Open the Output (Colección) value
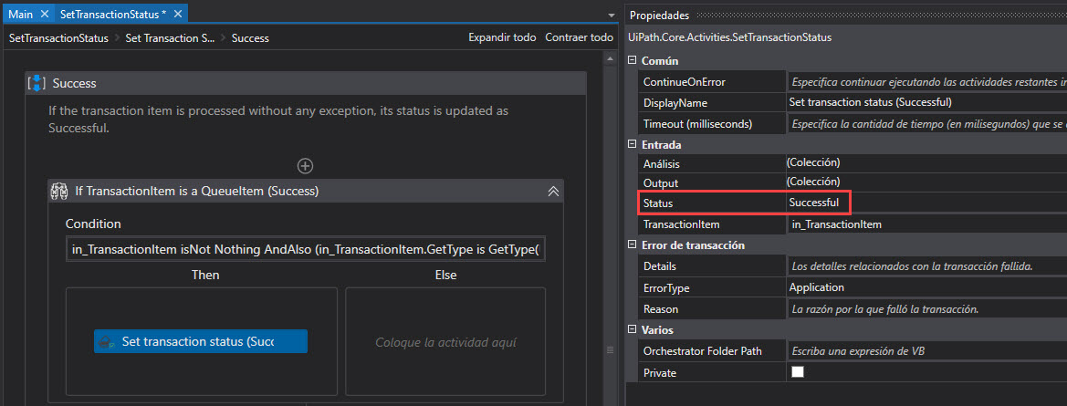This screenshot has width=1067, height=406. click(x=926, y=182)
